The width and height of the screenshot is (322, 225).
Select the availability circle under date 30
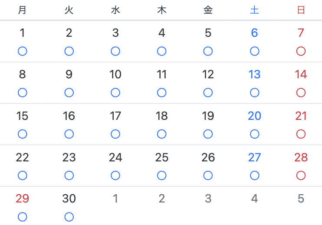point(69,217)
